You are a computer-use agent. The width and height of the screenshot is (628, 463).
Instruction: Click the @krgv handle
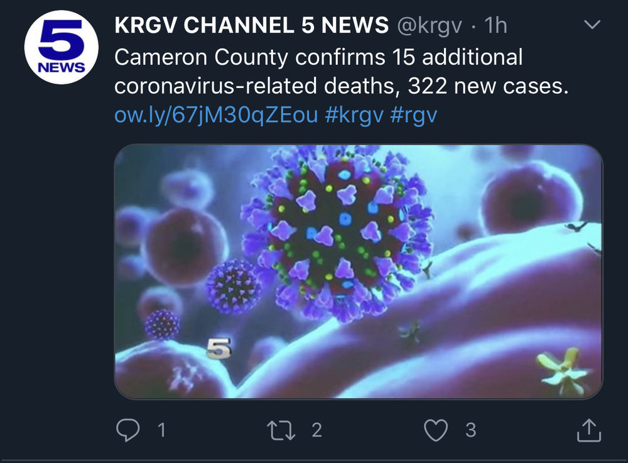coord(429,26)
